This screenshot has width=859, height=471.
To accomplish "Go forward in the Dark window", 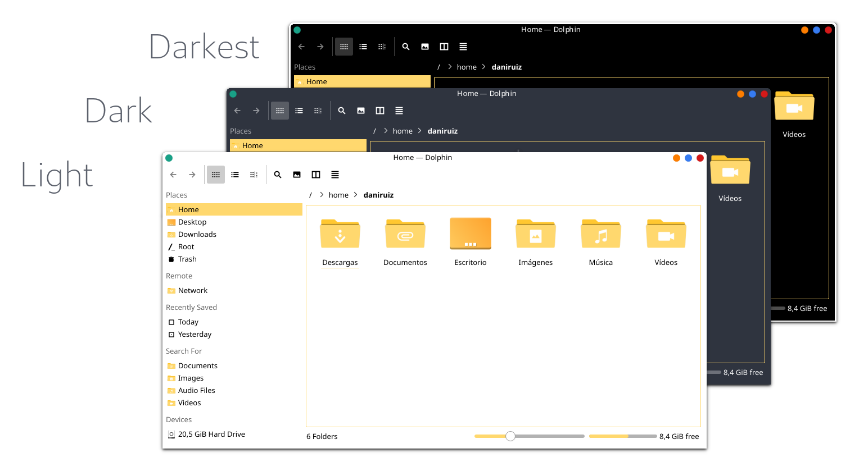I will [256, 111].
